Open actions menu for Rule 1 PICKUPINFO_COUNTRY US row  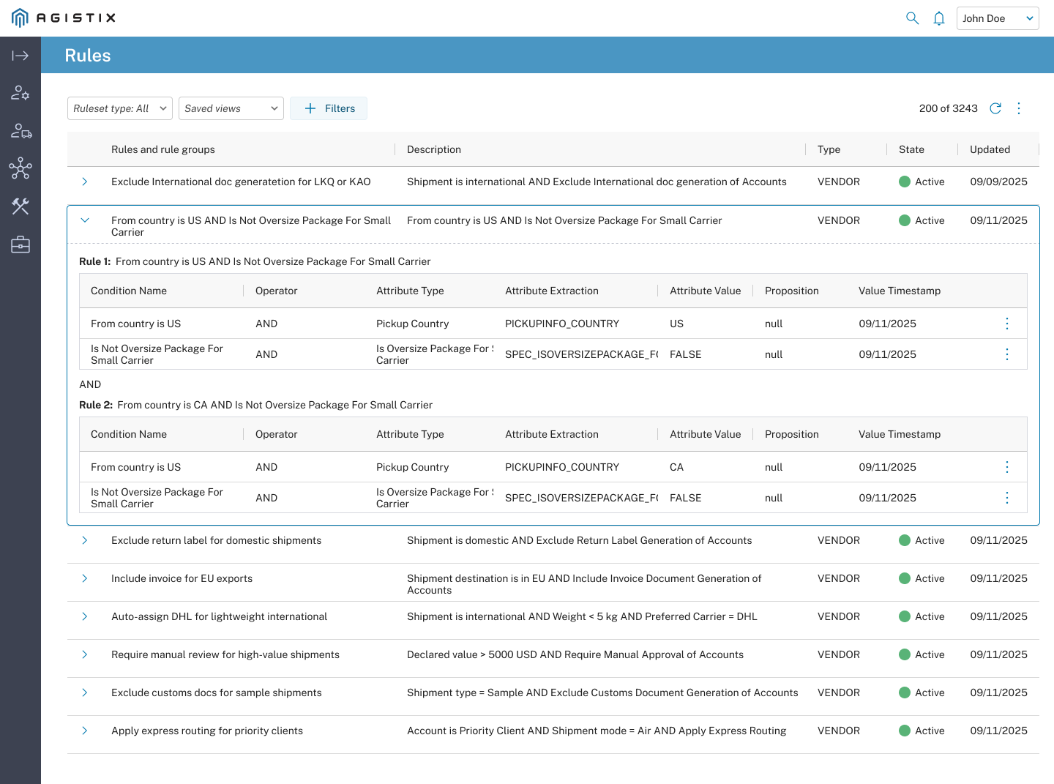pyautogui.click(x=1007, y=324)
